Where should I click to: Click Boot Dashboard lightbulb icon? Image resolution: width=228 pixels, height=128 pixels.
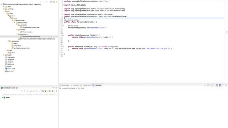(x=46, y=91)
